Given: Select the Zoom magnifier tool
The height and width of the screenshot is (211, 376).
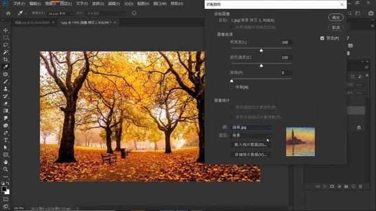Looking at the screenshot, I should pos(6,169).
